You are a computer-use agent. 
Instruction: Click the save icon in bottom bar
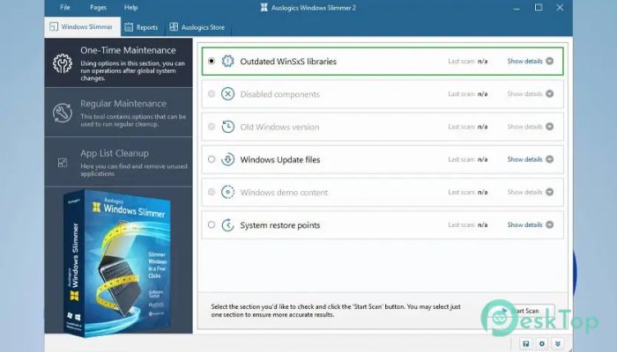tap(526, 344)
